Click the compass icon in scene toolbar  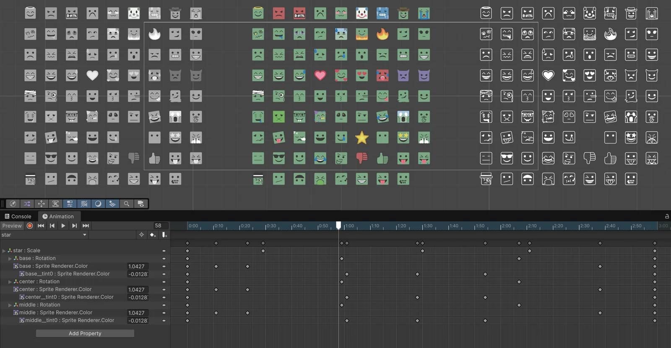13,204
